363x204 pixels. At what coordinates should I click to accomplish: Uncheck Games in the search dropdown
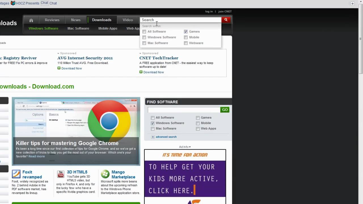point(186,32)
